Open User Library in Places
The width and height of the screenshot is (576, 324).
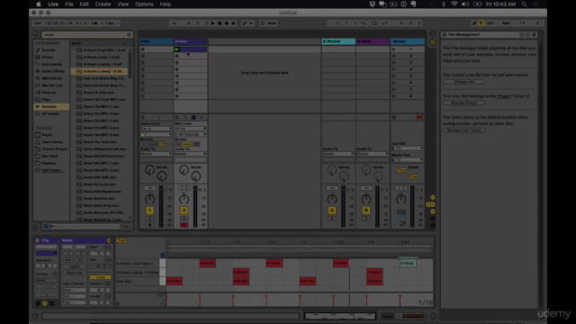click(52, 142)
